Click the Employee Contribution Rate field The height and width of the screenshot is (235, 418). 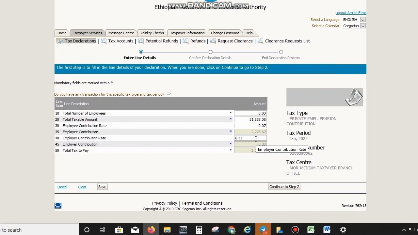click(x=250, y=126)
